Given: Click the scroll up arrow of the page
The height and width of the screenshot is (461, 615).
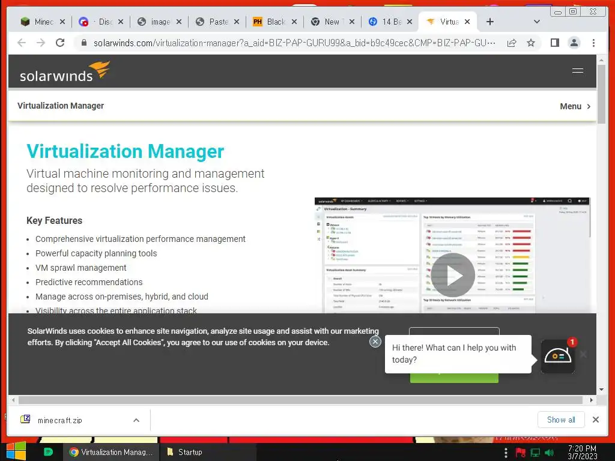Looking at the screenshot, I should (601, 61).
